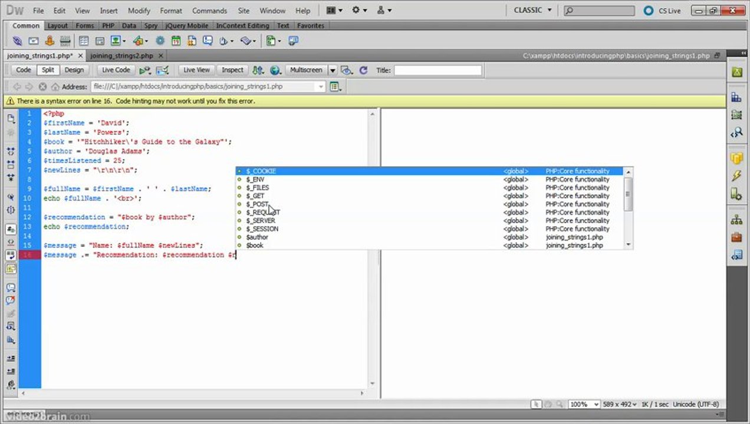Click the Visual Aids eye icon

point(347,70)
